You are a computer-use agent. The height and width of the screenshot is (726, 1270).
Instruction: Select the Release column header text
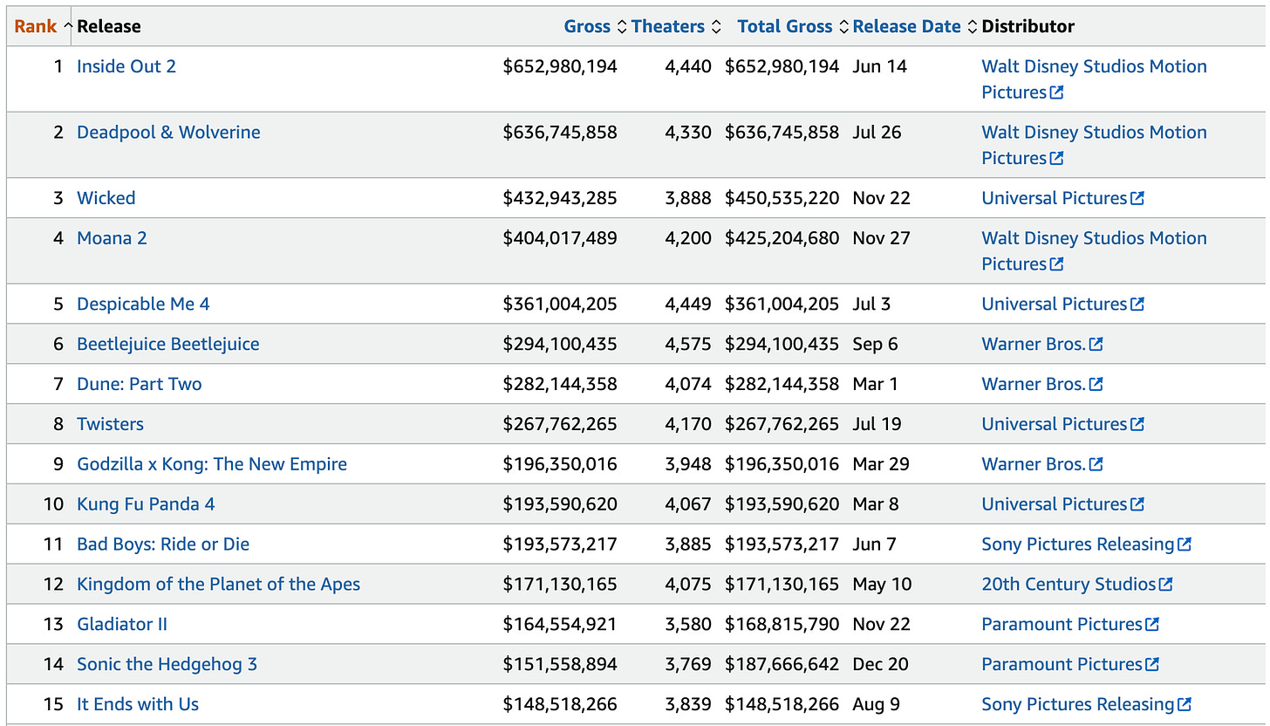(x=109, y=26)
